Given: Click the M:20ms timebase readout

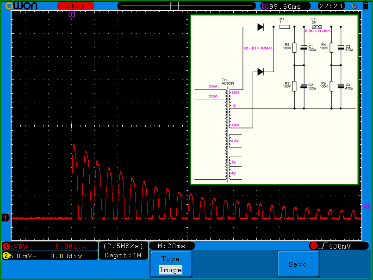Looking at the screenshot, I should click(x=171, y=246).
